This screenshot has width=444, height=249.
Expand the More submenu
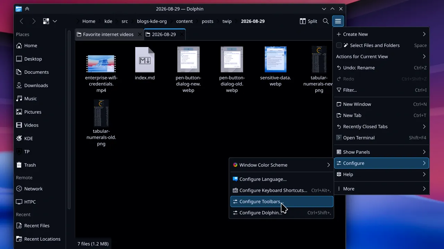pos(382,189)
